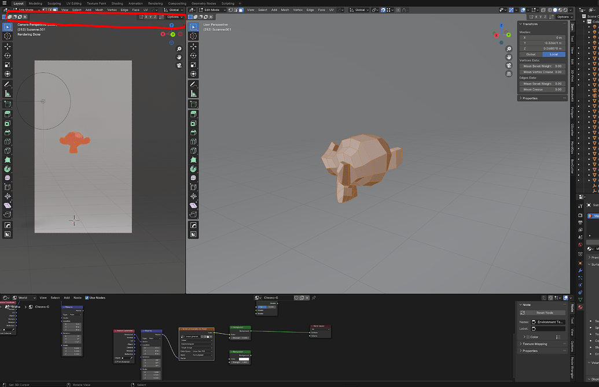Open Mesh menu in right viewport
Screen dimensions: 599x387
click(285, 10)
